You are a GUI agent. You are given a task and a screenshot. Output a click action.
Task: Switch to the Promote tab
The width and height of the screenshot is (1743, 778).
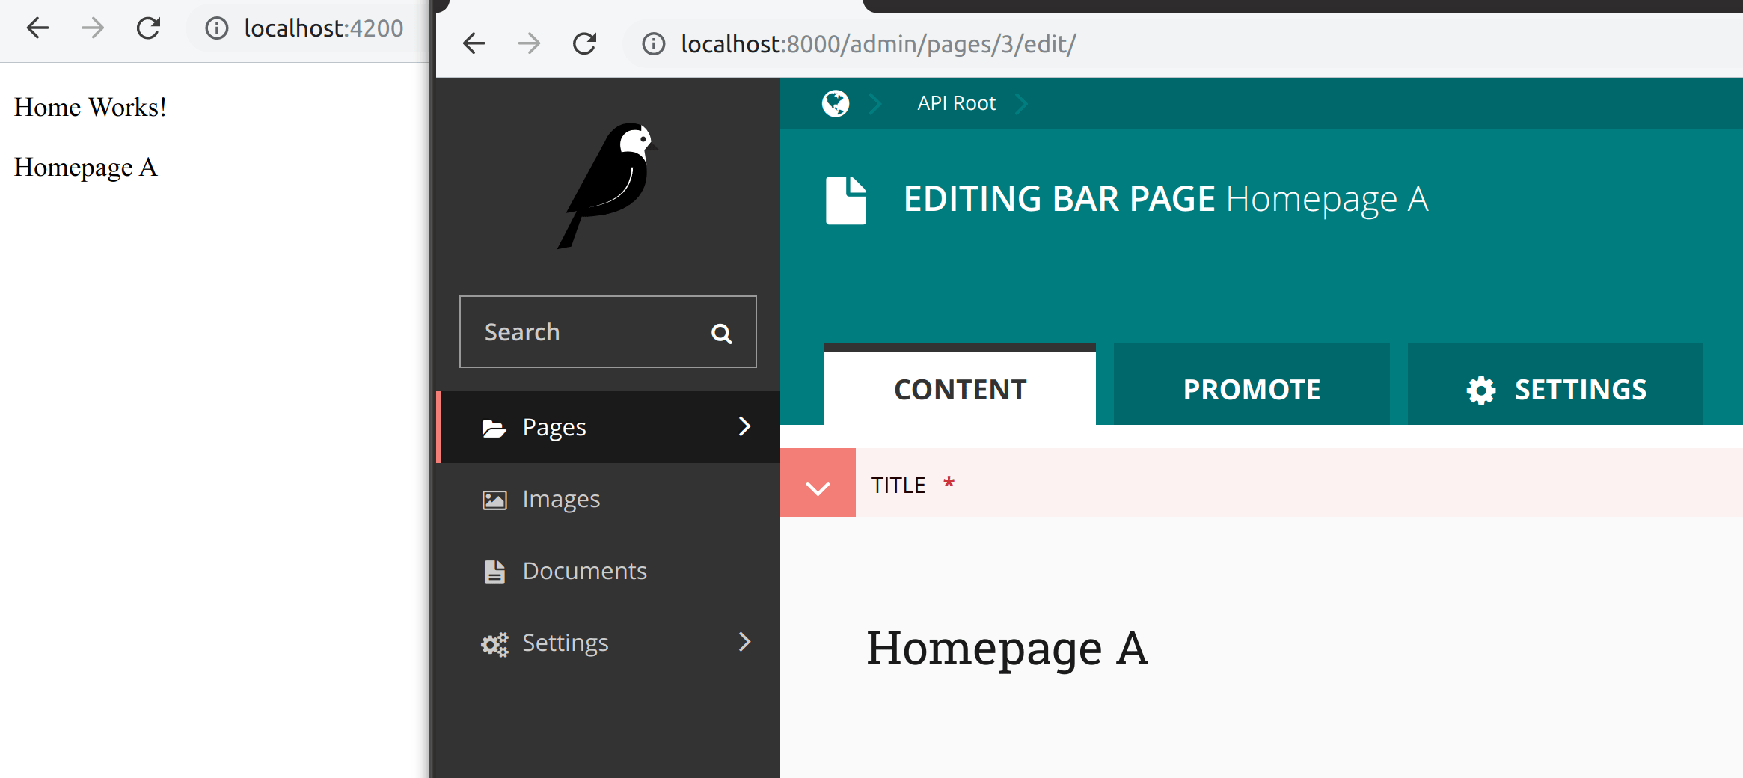pyautogui.click(x=1251, y=388)
